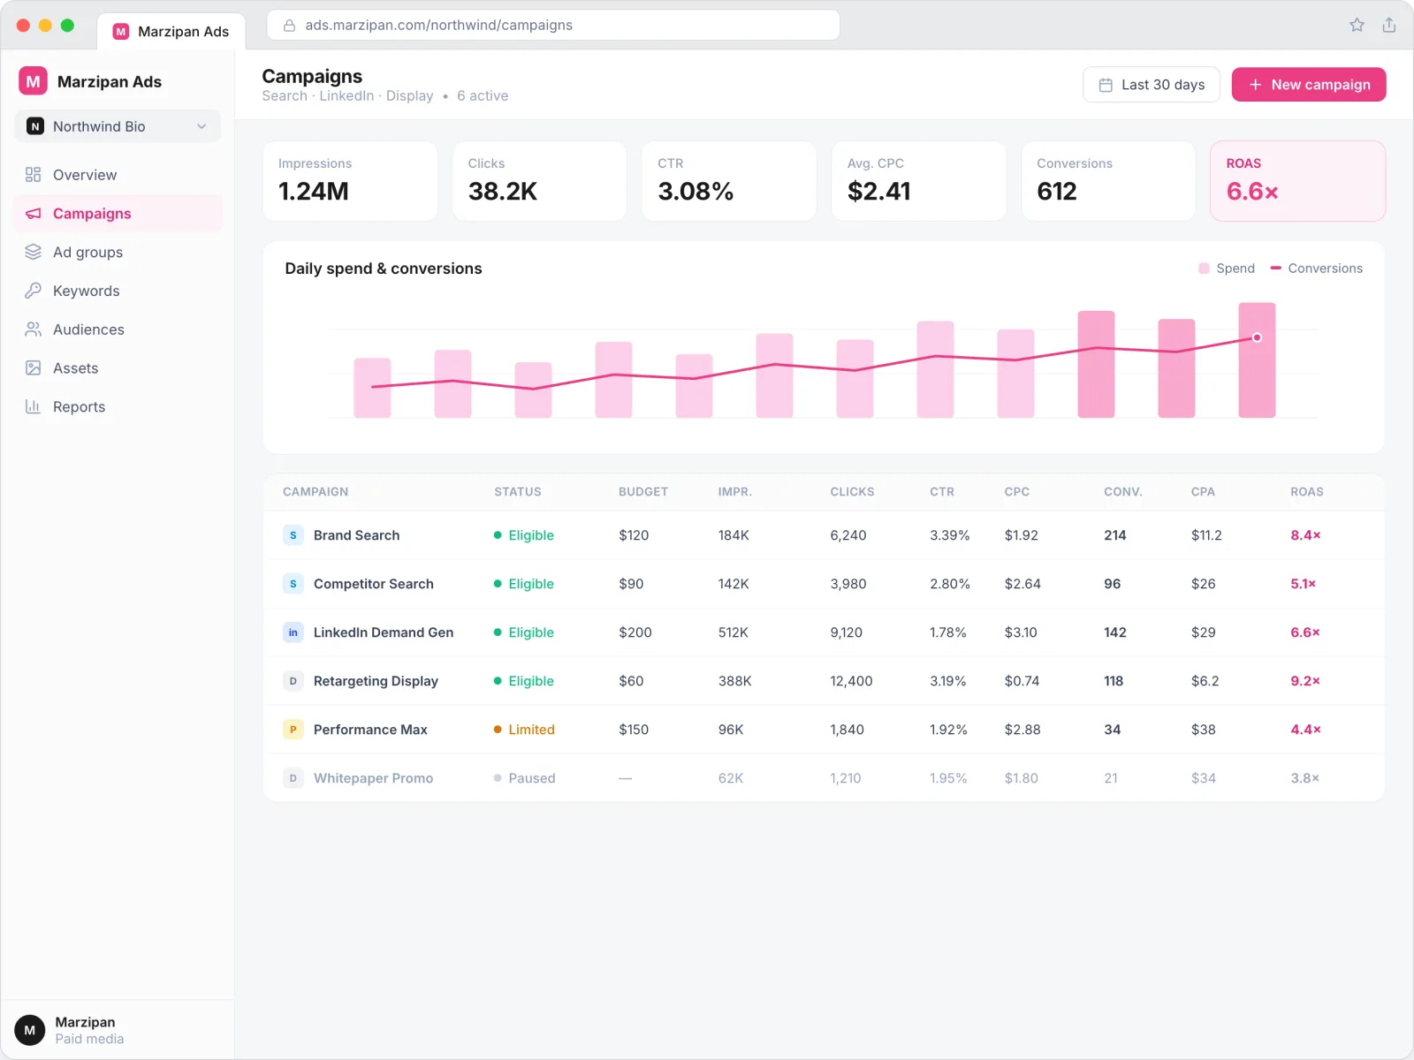The image size is (1414, 1060).
Task: Click the Marzipan Ads logo icon in sidebar
Action: [x=33, y=81]
